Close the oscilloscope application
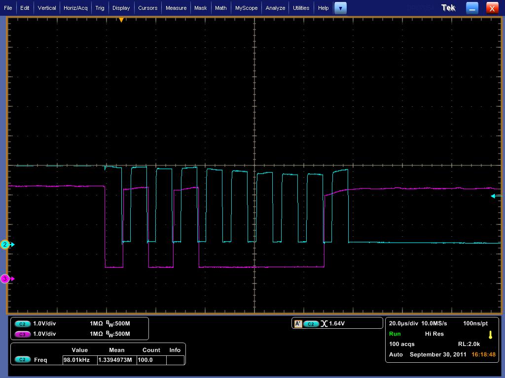This screenshot has width=505, height=378. point(492,8)
